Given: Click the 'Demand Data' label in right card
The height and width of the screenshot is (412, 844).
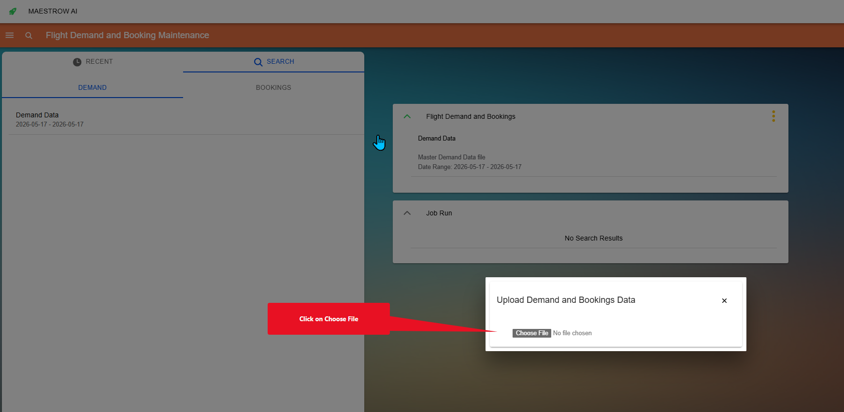Looking at the screenshot, I should click(437, 139).
